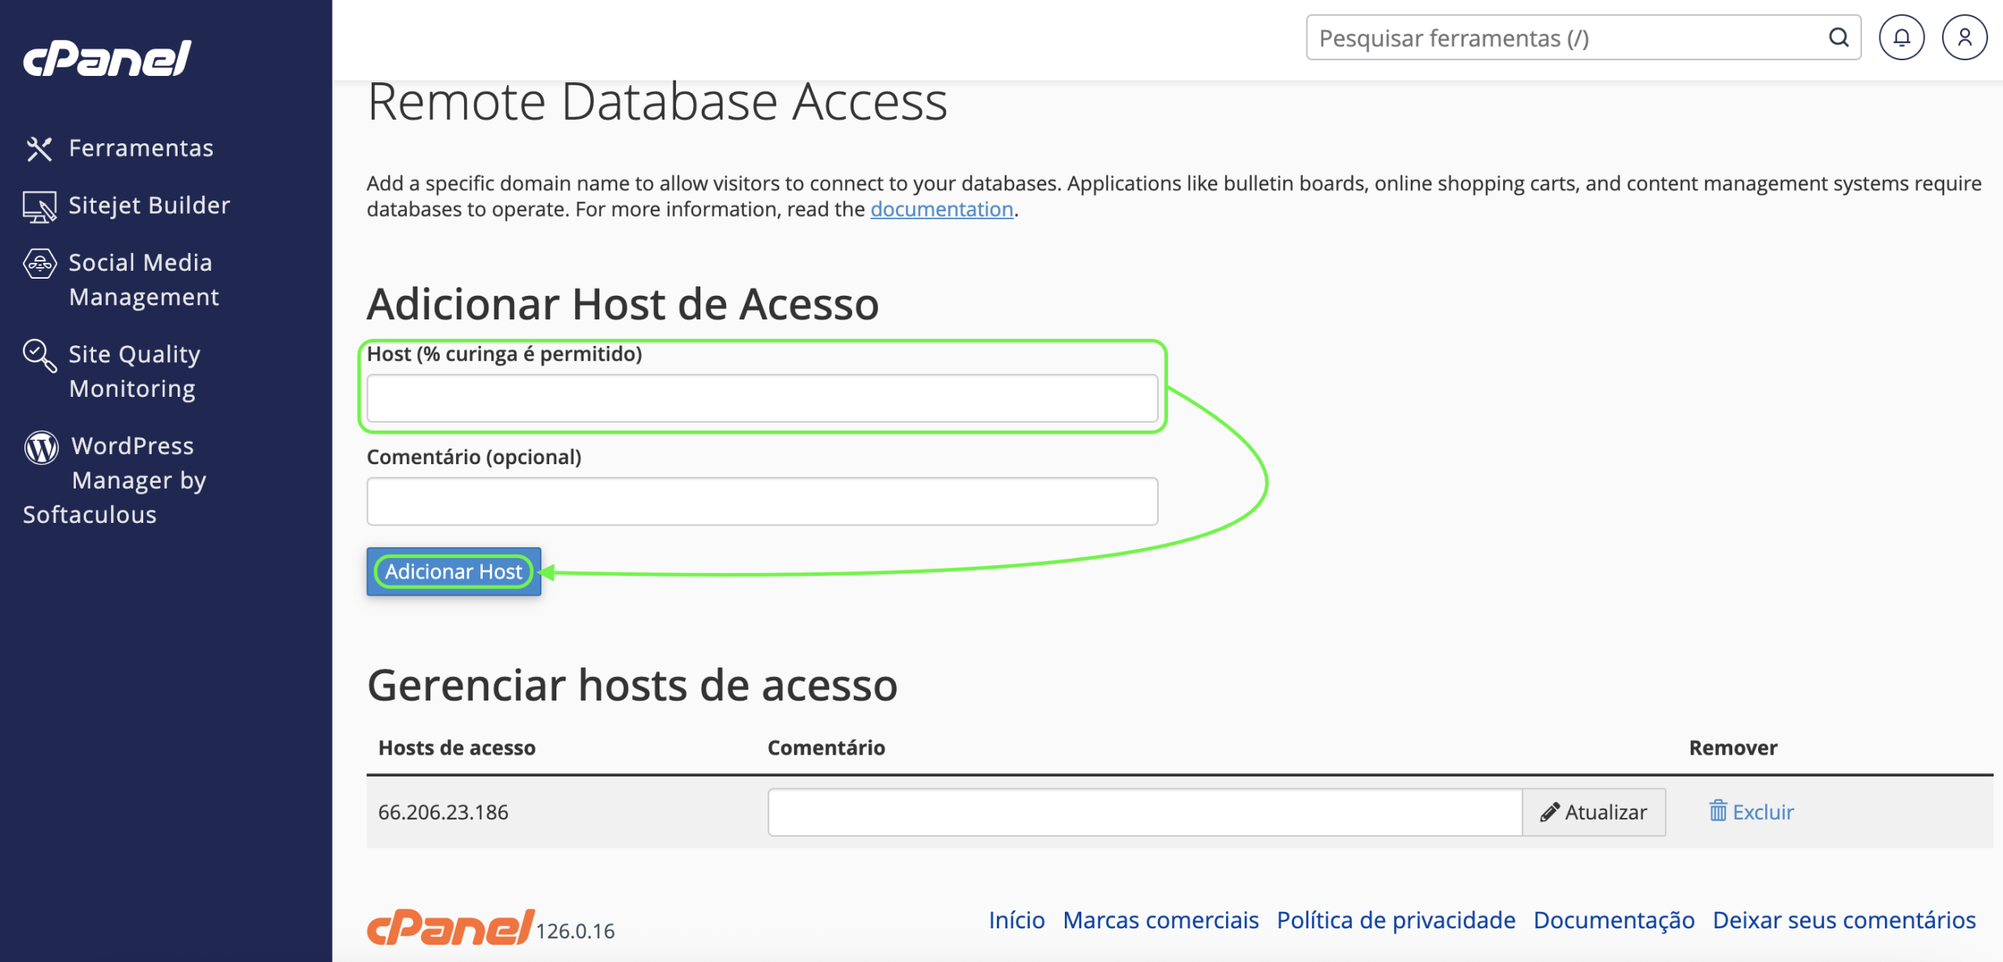Click the Remover column header
The height and width of the screenshot is (962, 2003).
coord(1733,748)
